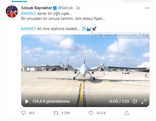
Task: Click the drone in the video frame
Action: click(84, 68)
